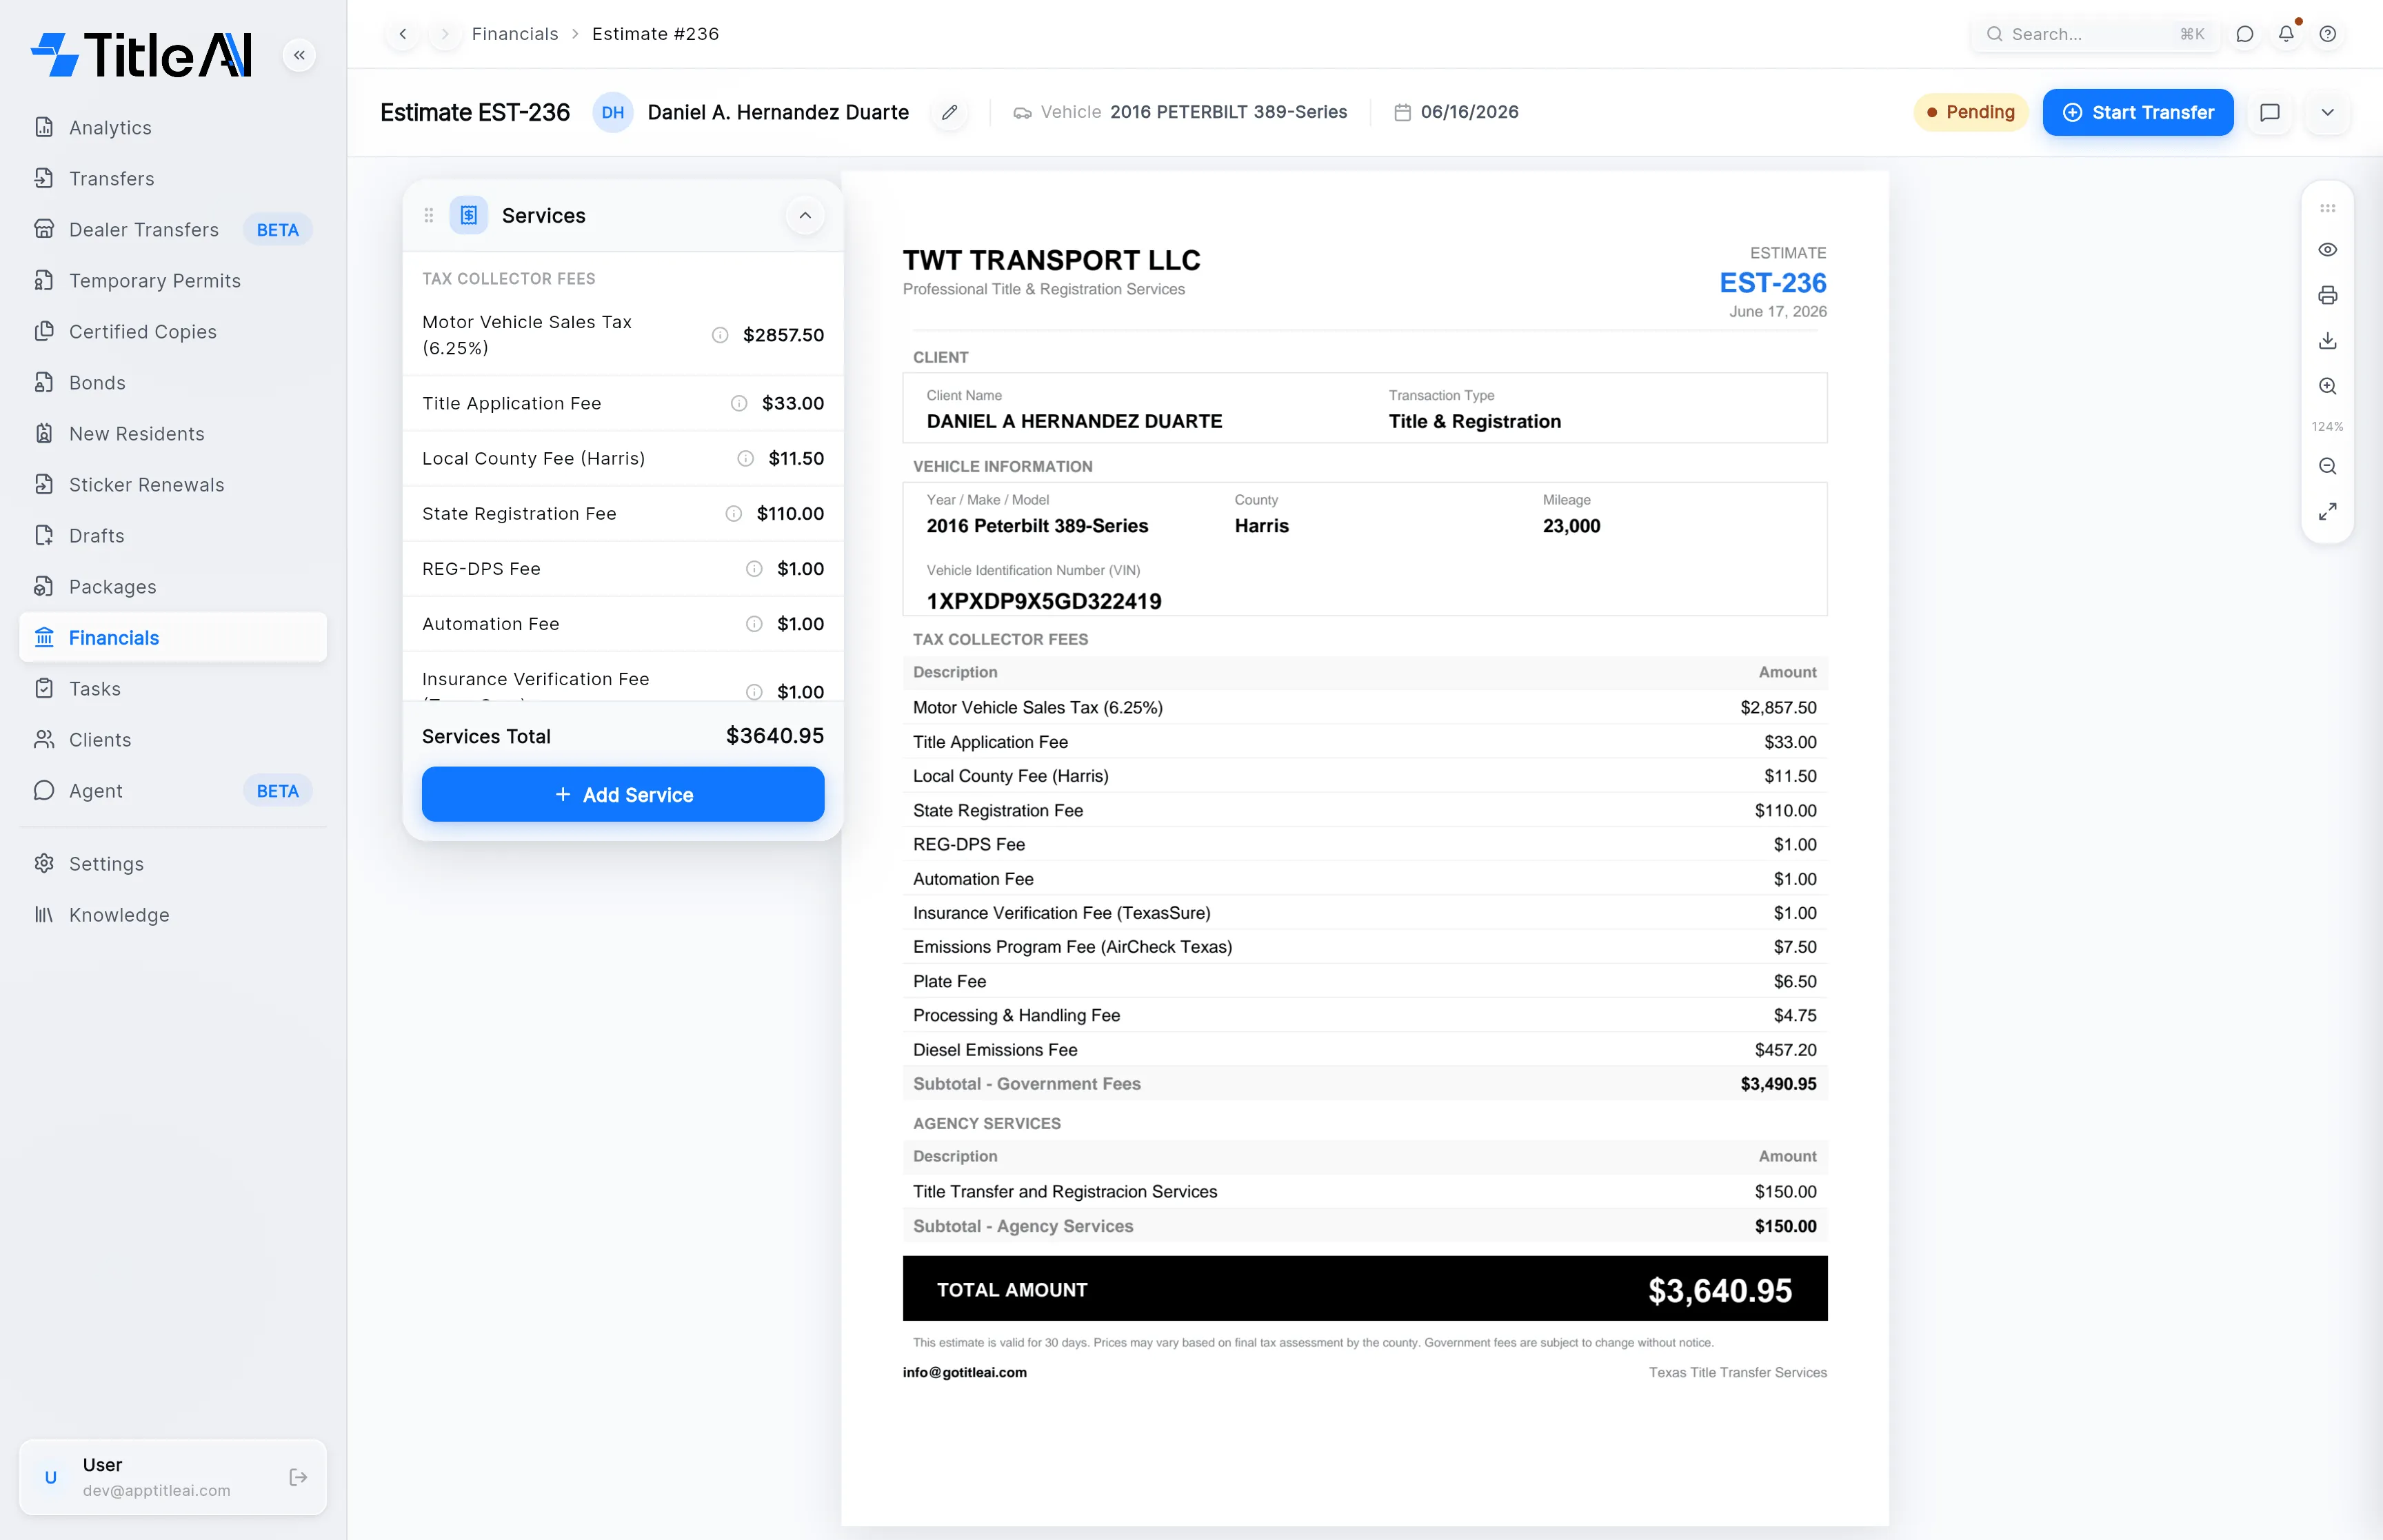Image resolution: width=2383 pixels, height=1540 pixels.
Task: Toggle the preview eye icon in the document toolbar
Action: pyautogui.click(x=2327, y=250)
